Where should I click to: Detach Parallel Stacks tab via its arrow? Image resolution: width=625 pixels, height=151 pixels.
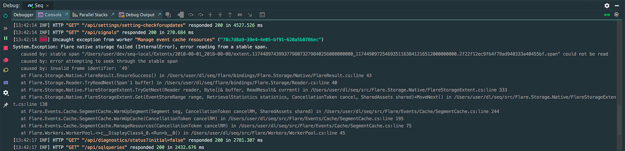[113, 14]
